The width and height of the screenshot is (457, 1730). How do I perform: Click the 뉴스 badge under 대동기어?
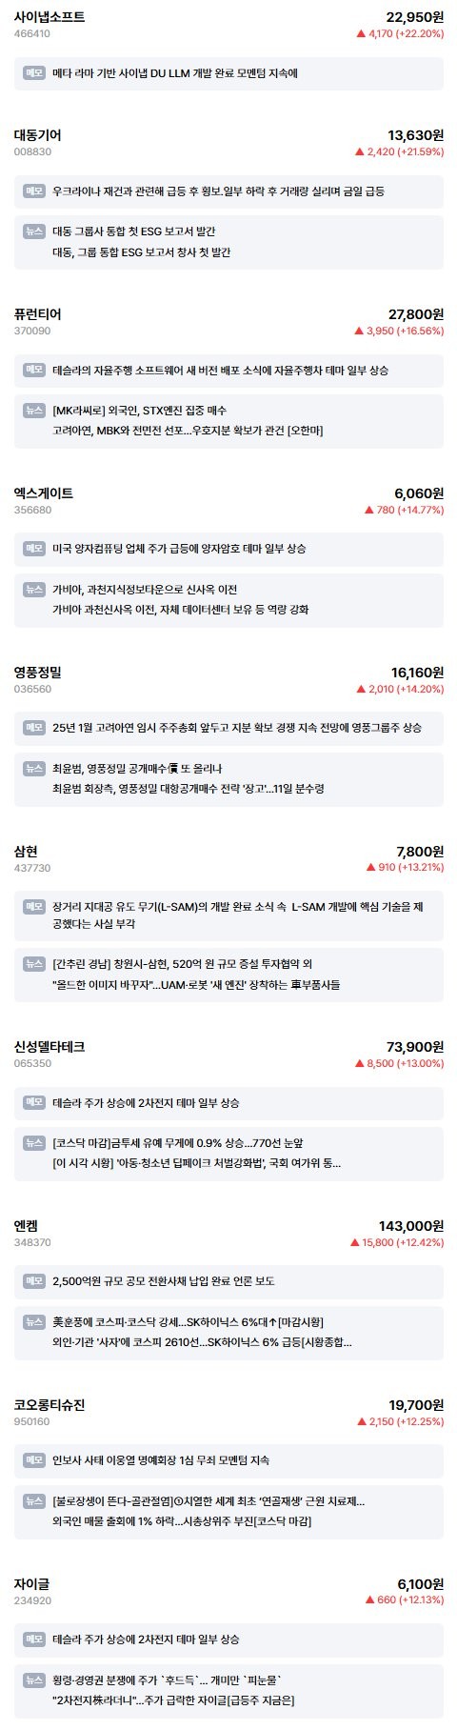[34, 231]
